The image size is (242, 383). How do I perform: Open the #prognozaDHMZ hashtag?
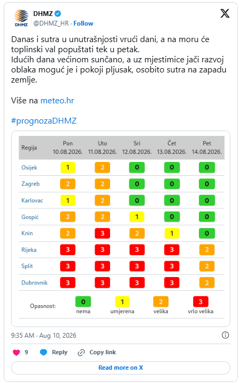tap(44, 121)
